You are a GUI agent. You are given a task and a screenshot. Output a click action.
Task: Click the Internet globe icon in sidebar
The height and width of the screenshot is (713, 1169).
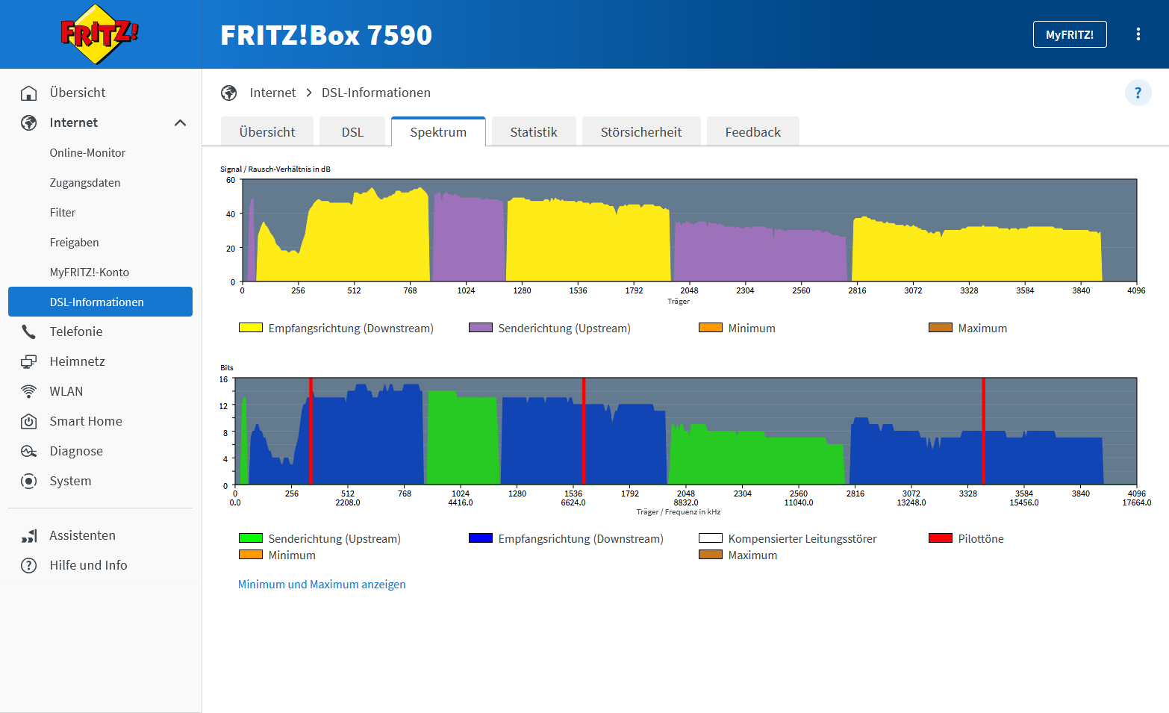click(28, 122)
